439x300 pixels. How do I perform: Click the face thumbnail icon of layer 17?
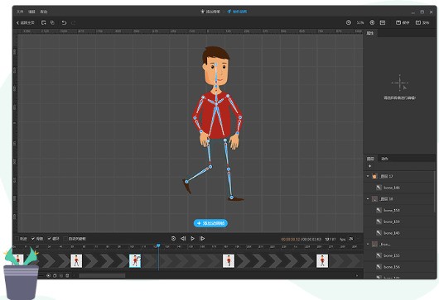click(x=374, y=176)
